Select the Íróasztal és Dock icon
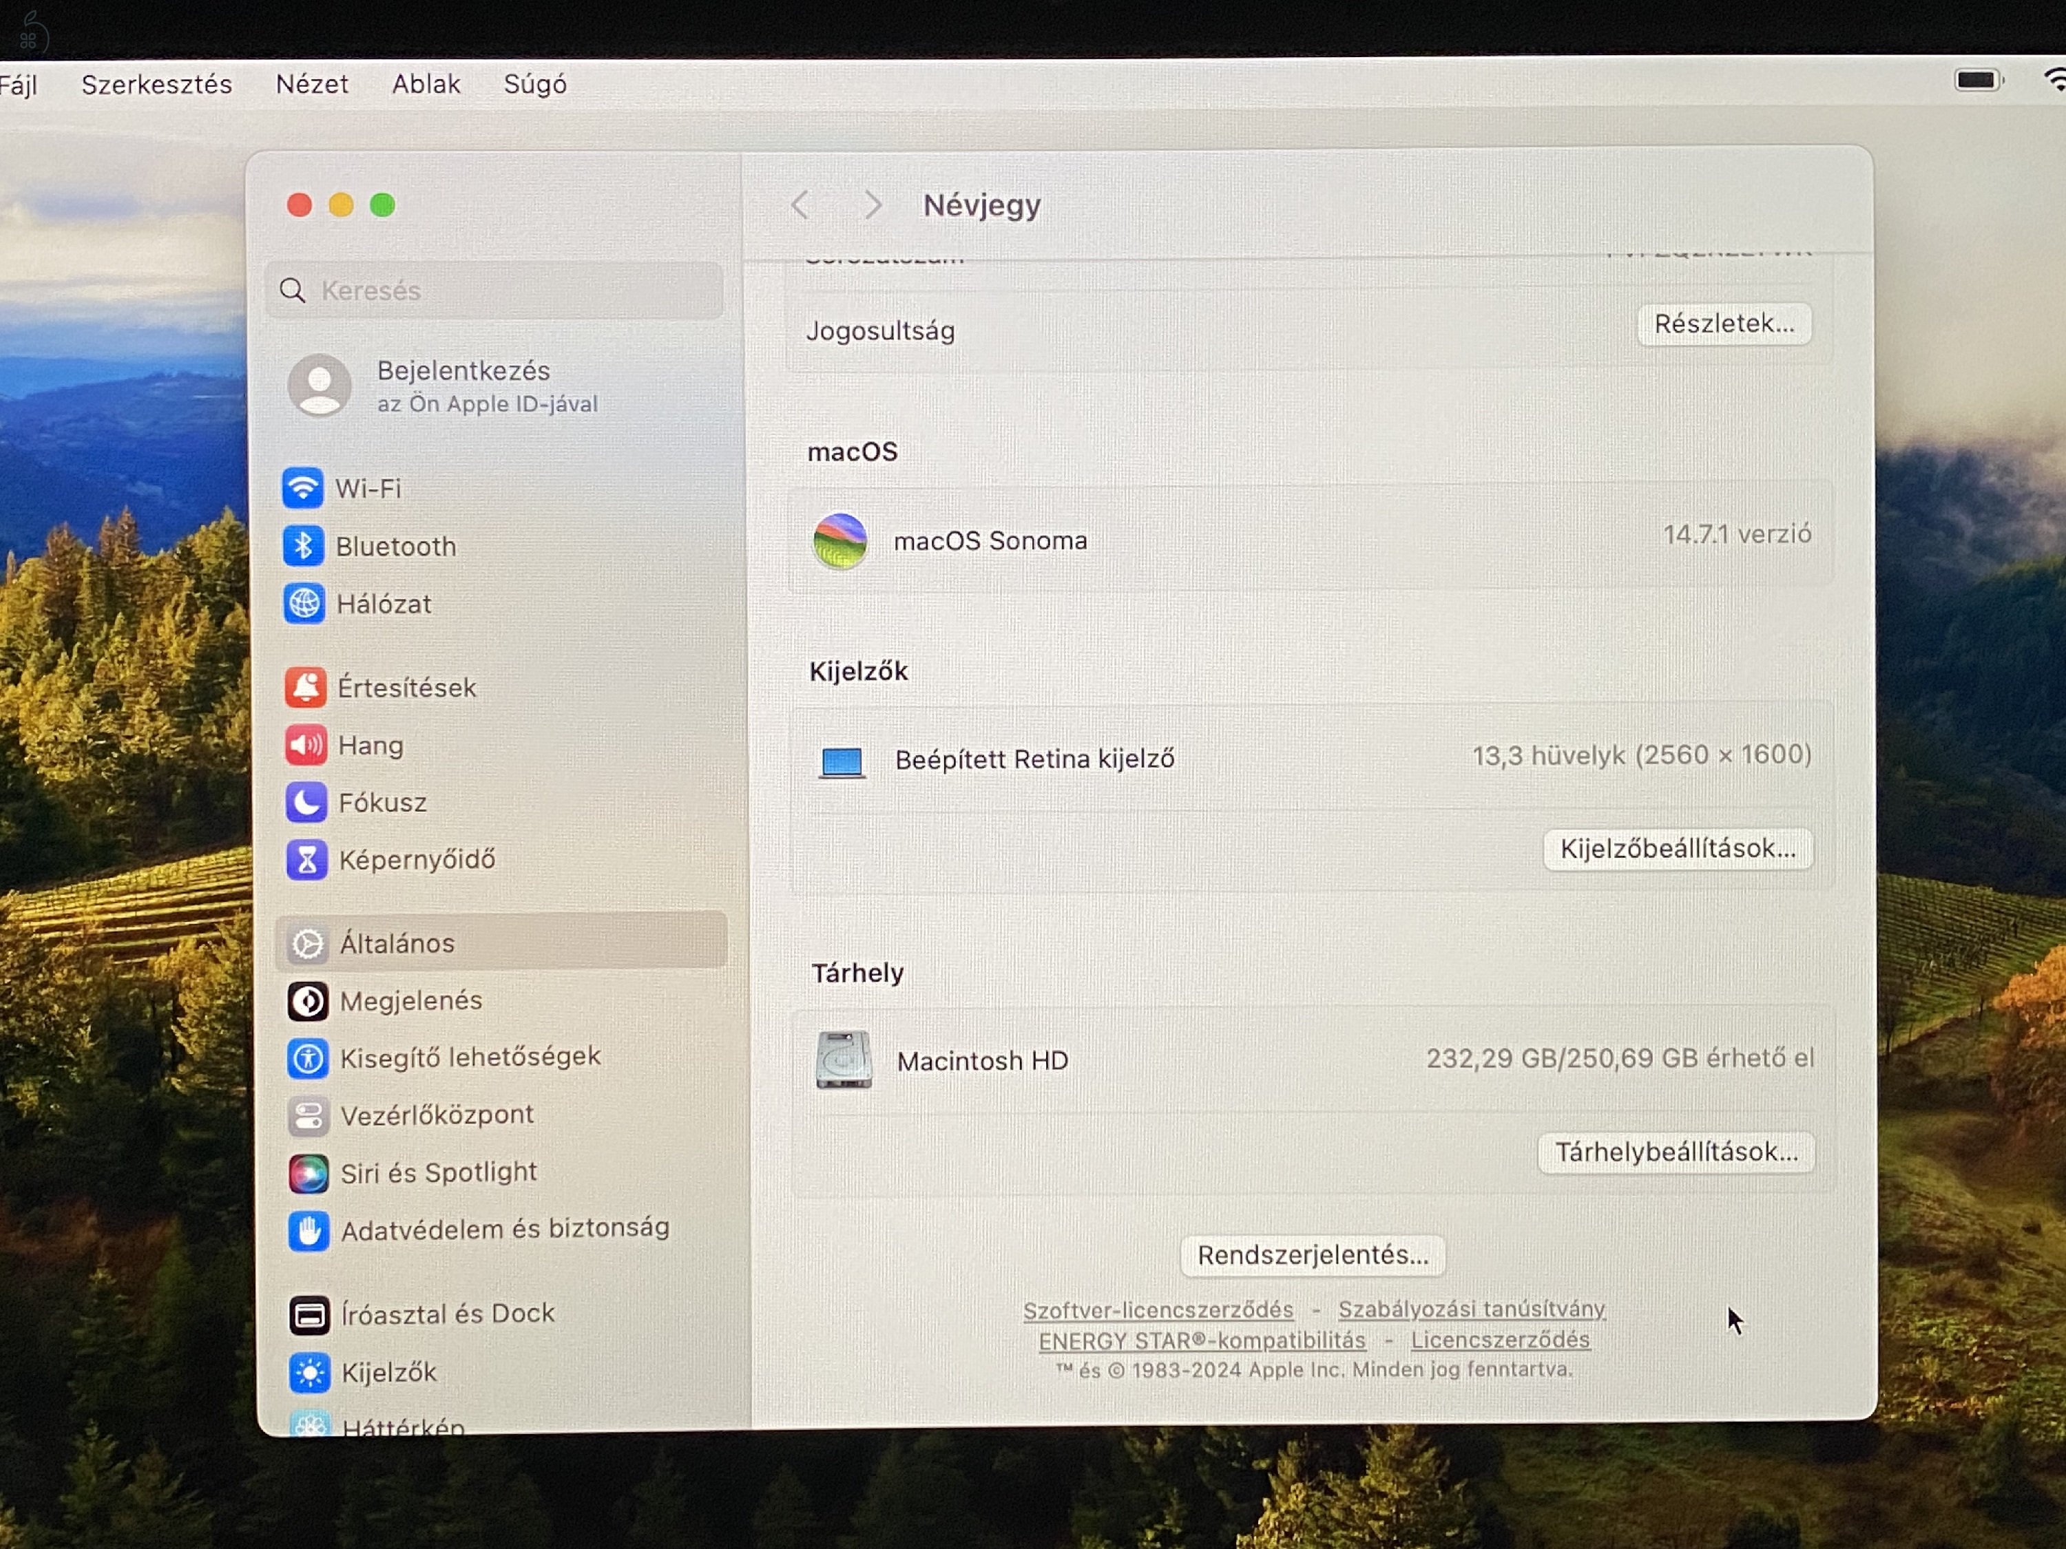The height and width of the screenshot is (1549, 2066). (x=309, y=1316)
